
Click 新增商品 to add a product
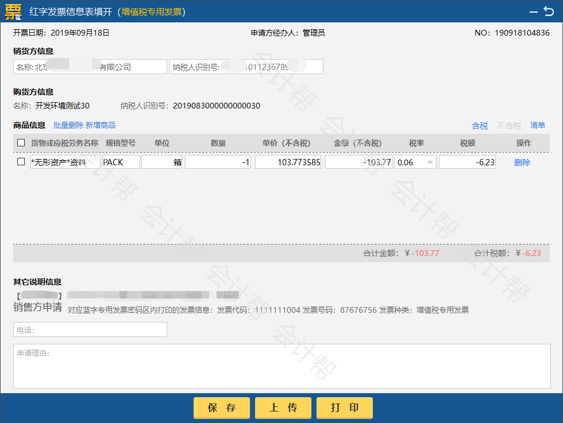[x=101, y=125]
